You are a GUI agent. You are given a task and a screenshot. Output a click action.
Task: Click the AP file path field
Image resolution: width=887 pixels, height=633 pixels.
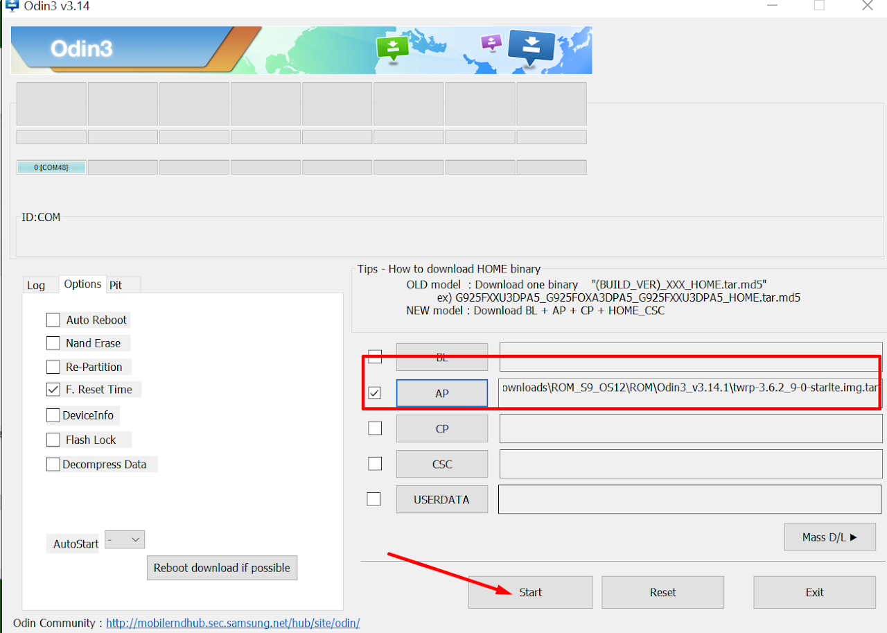click(x=690, y=387)
